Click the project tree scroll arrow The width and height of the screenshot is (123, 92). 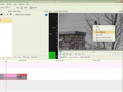pyautogui.click(x=11, y=58)
